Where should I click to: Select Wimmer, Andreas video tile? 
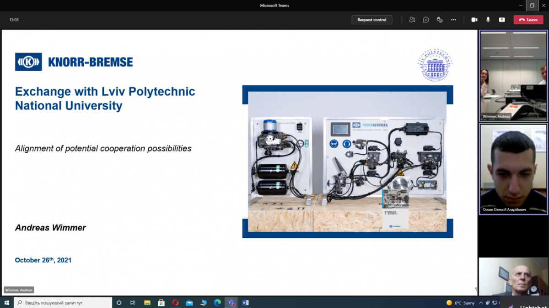513,76
